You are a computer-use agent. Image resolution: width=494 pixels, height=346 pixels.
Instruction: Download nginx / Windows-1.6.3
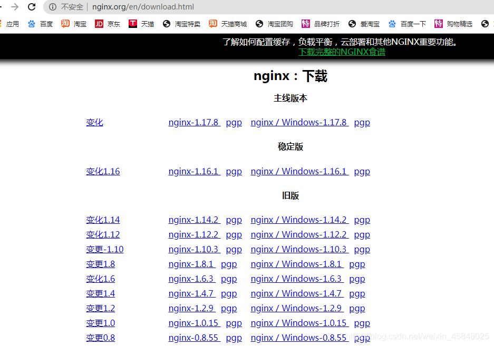tap(297, 279)
